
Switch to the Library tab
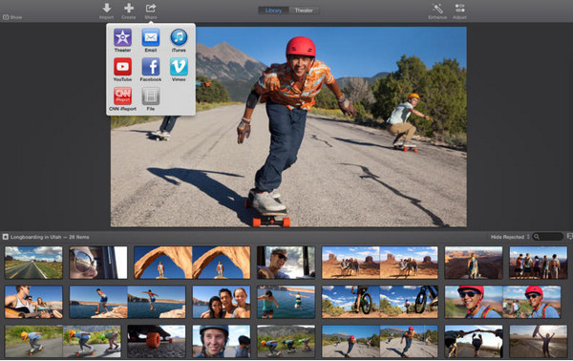click(273, 11)
